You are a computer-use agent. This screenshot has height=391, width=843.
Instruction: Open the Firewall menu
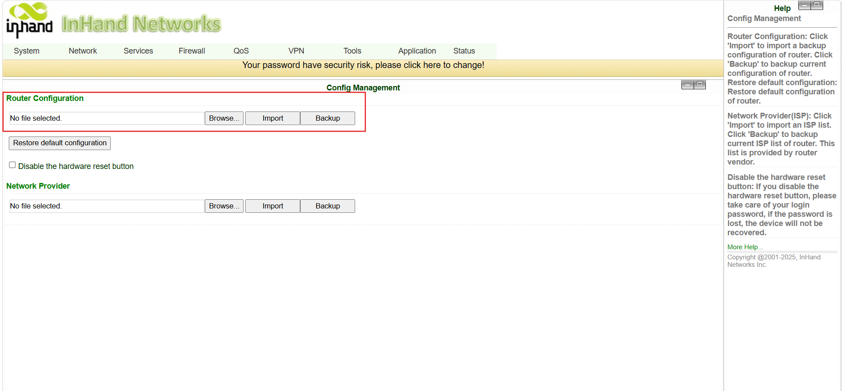tap(192, 51)
